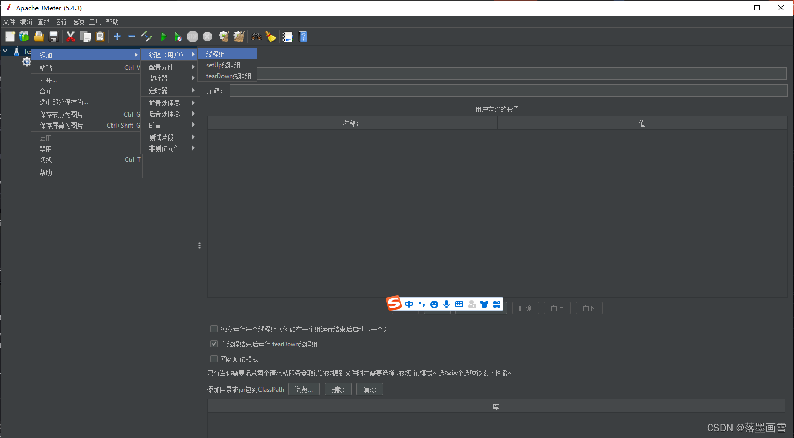Open the 选项 menu in menu bar
The height and width of the screenshot is (438, 794).
pyautogui.click(x=78, y=22)
